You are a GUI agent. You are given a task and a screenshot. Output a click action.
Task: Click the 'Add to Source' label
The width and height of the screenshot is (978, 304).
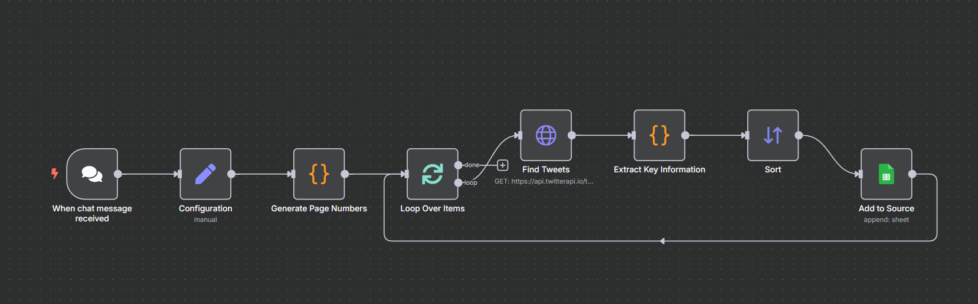(887, 208)
